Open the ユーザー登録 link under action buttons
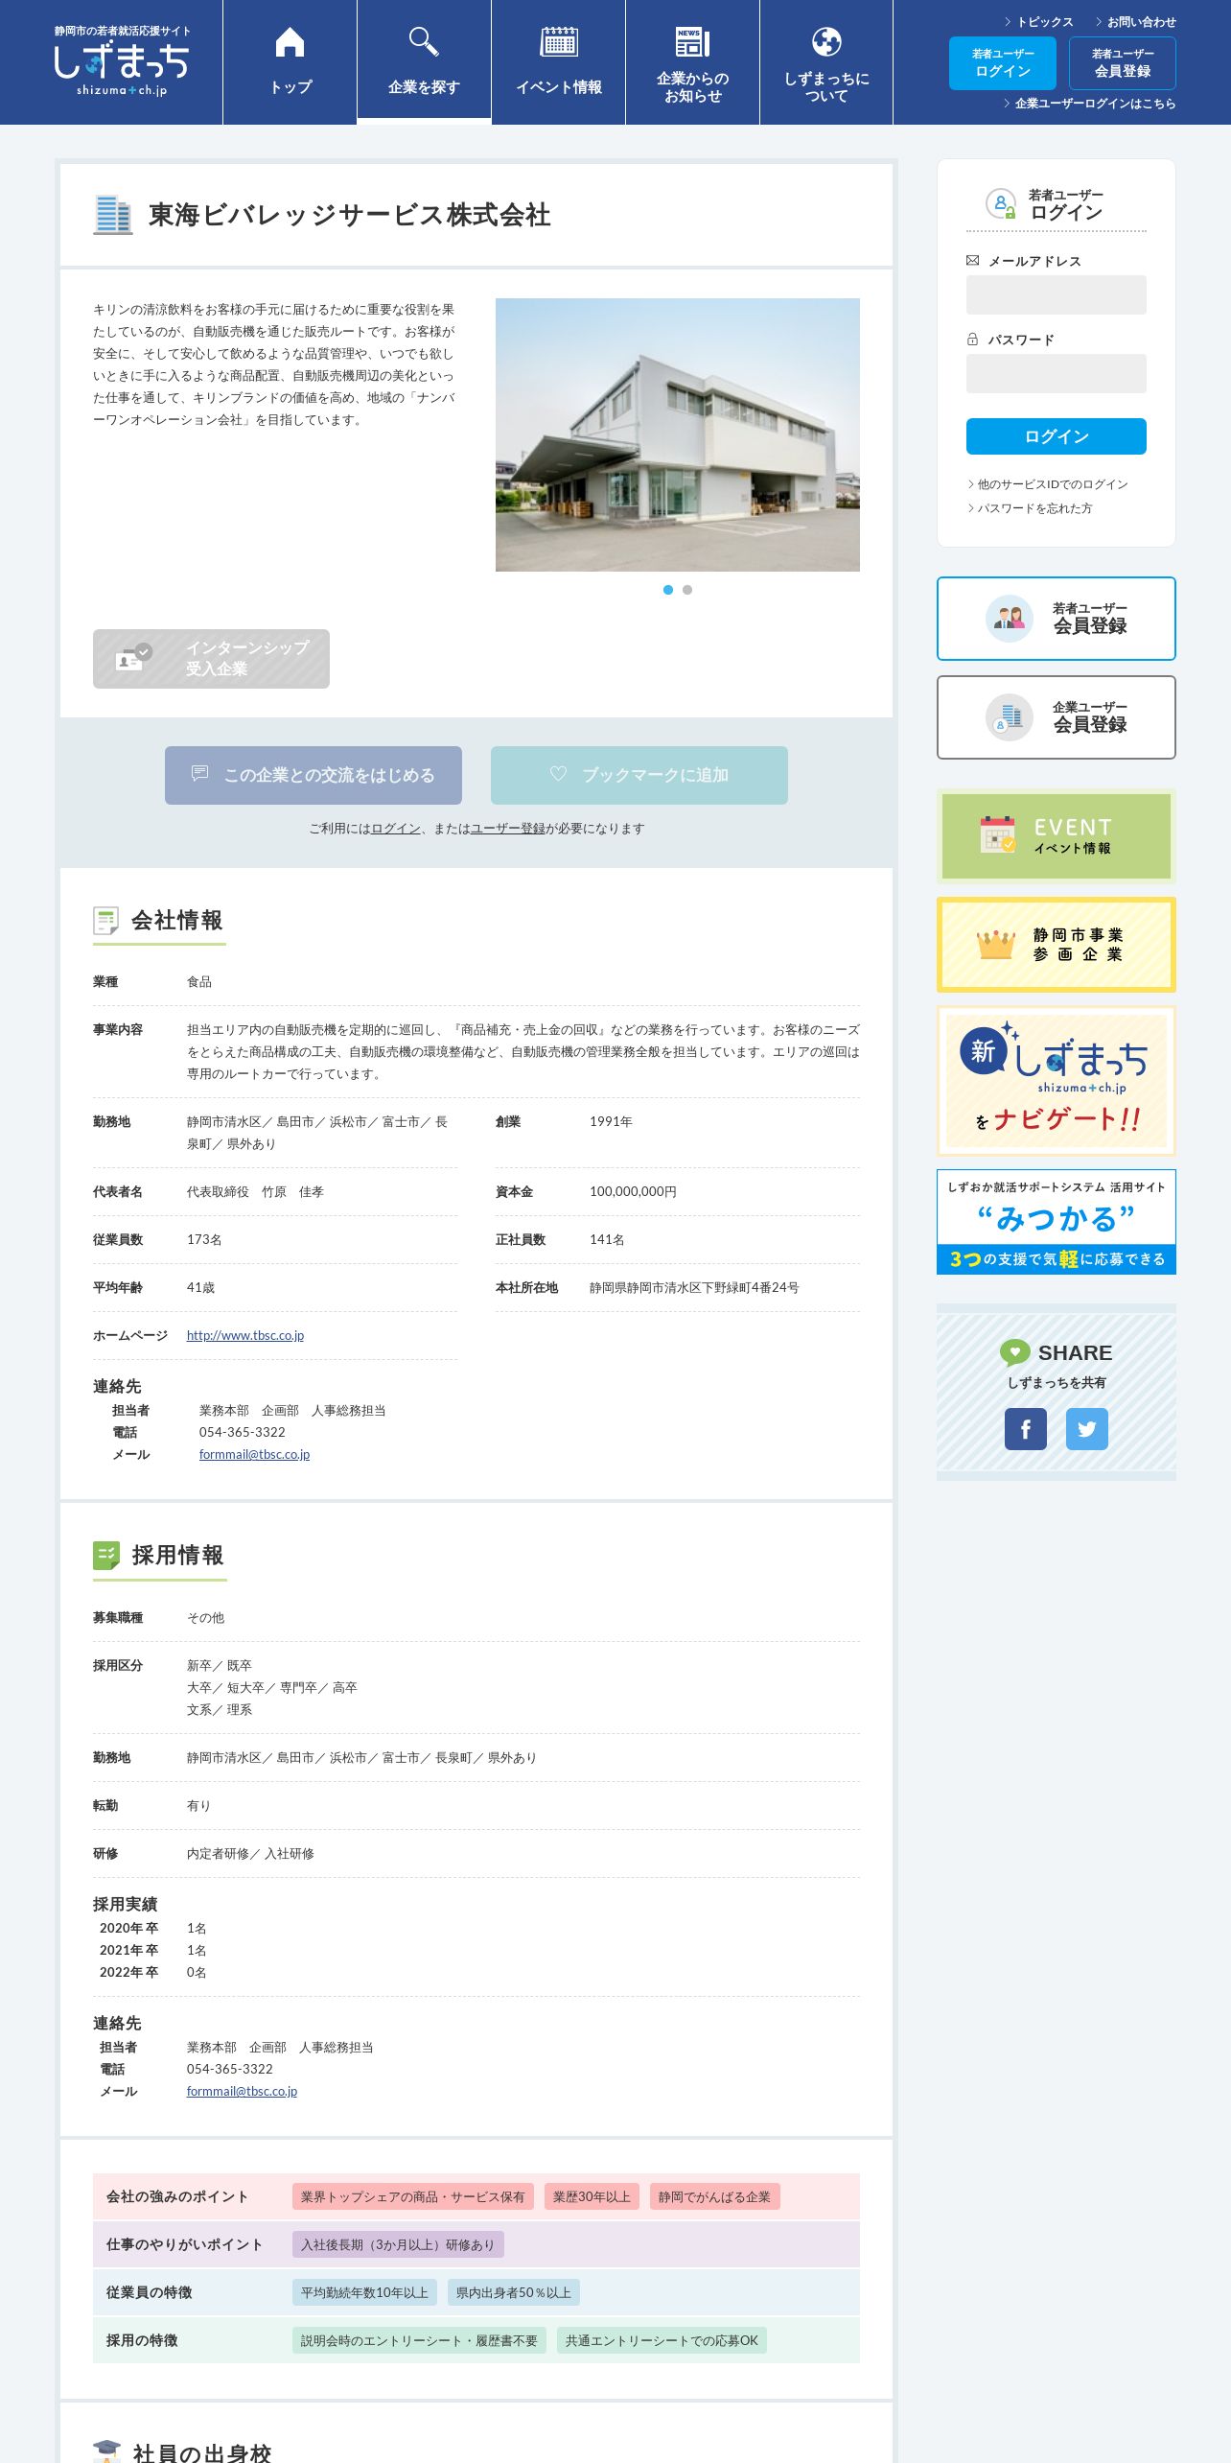The width and height of the screenshot is (1231, 2463). click(508, 829)
